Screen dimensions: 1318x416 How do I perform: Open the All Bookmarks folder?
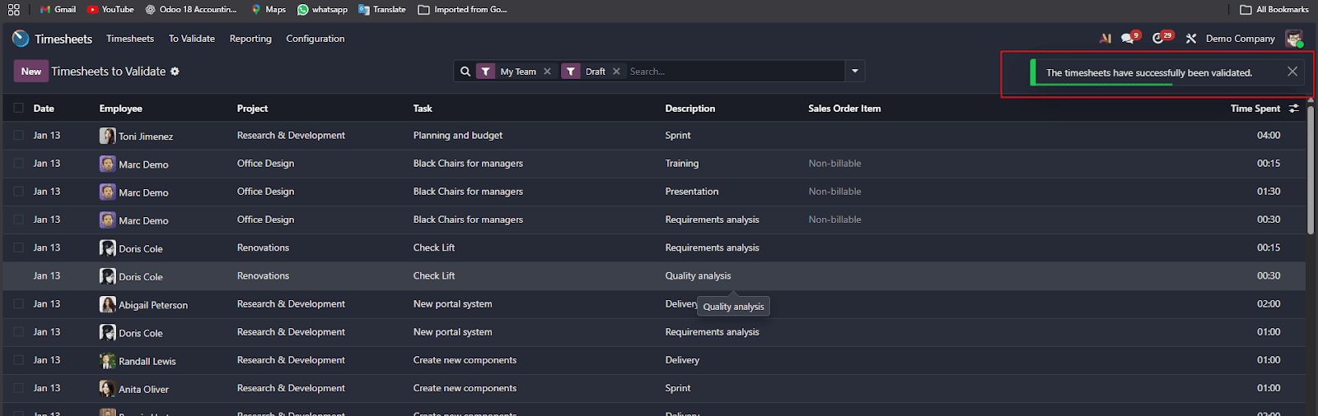click(1274, 10)
